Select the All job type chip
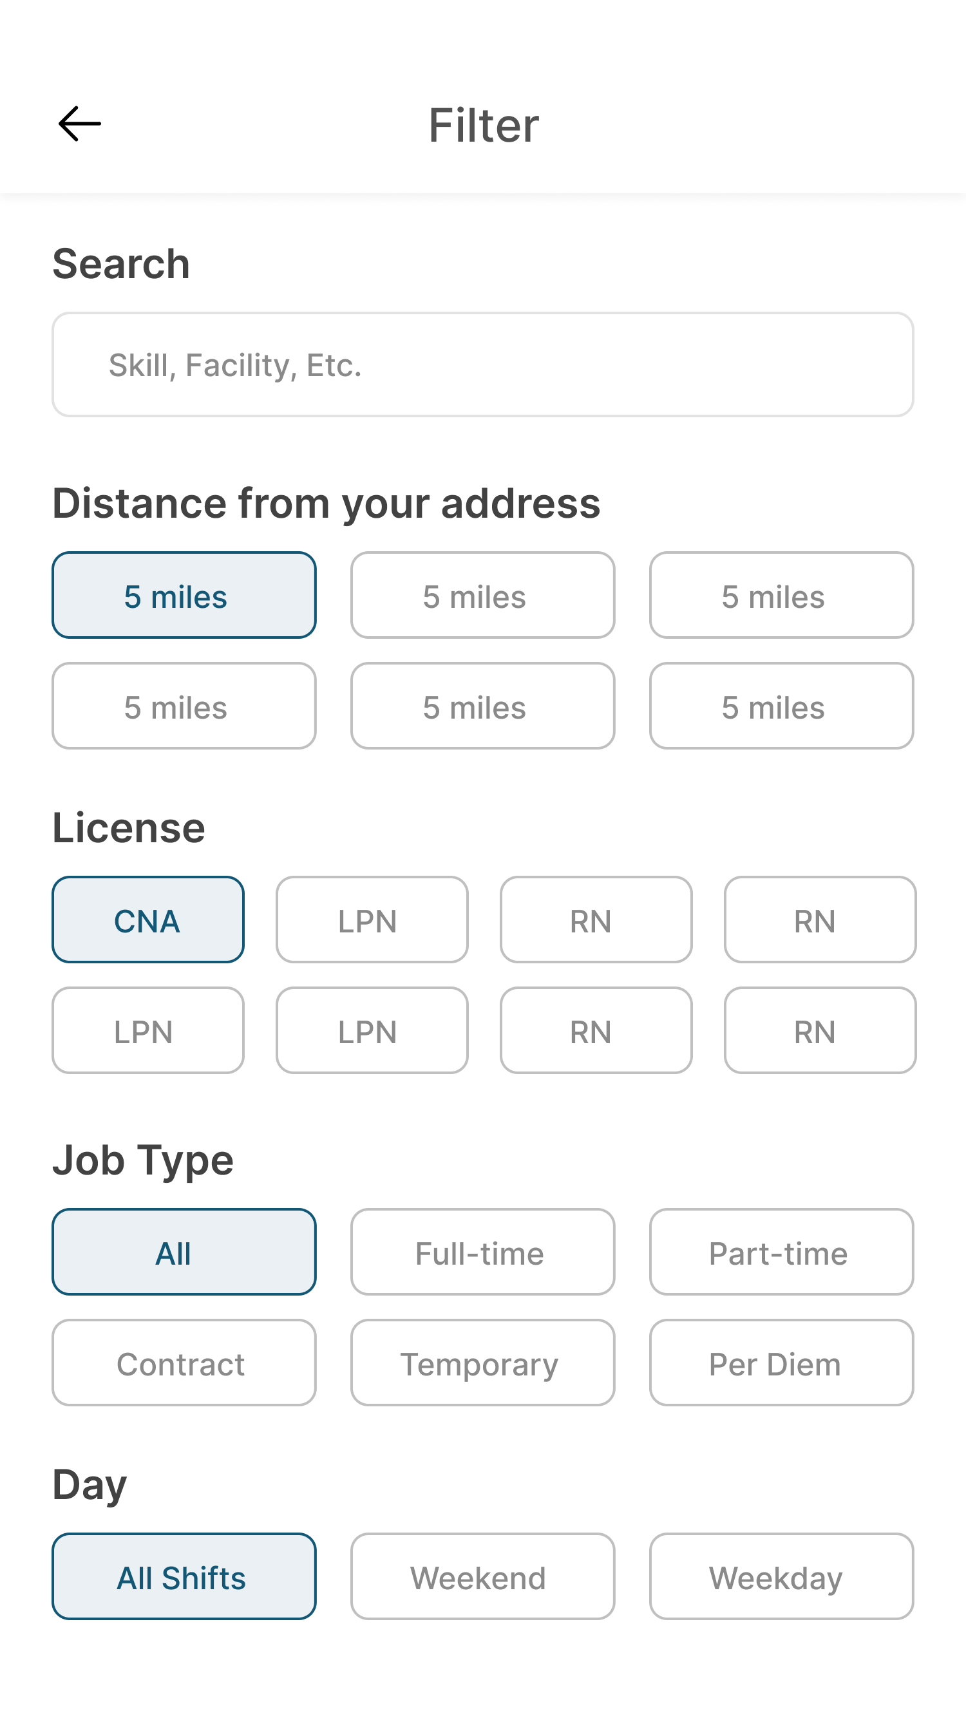The image size is (966, 1718). pos(184,1252)
